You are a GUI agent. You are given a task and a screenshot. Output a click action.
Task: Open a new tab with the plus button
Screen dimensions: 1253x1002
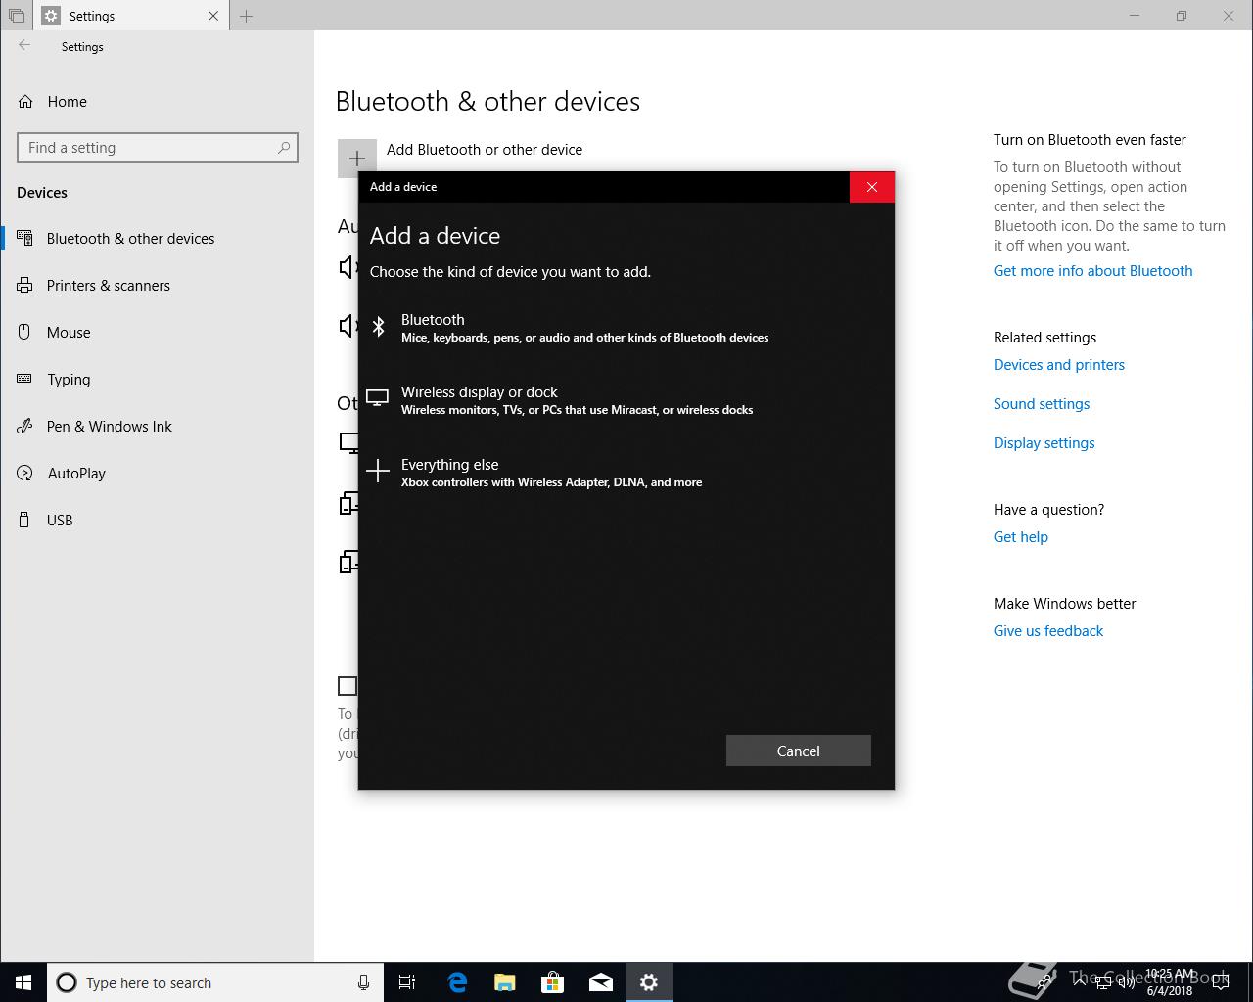[247, 16]
